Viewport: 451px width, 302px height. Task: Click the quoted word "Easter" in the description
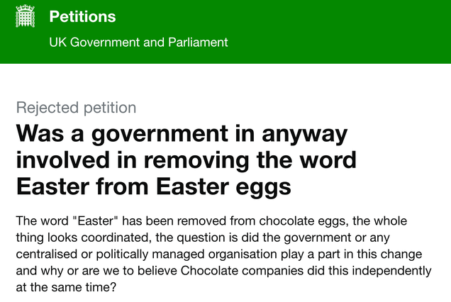click(x=96, y=221)
